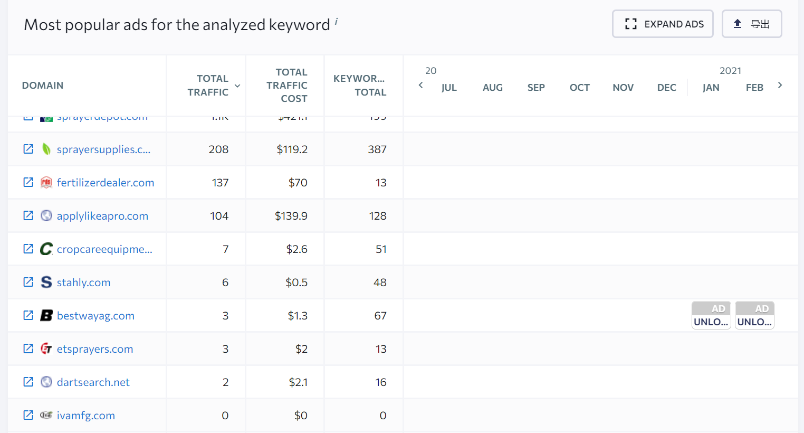Select the JUL month in timeline
This screenshot has height=433, width=804.
(449, 87)
